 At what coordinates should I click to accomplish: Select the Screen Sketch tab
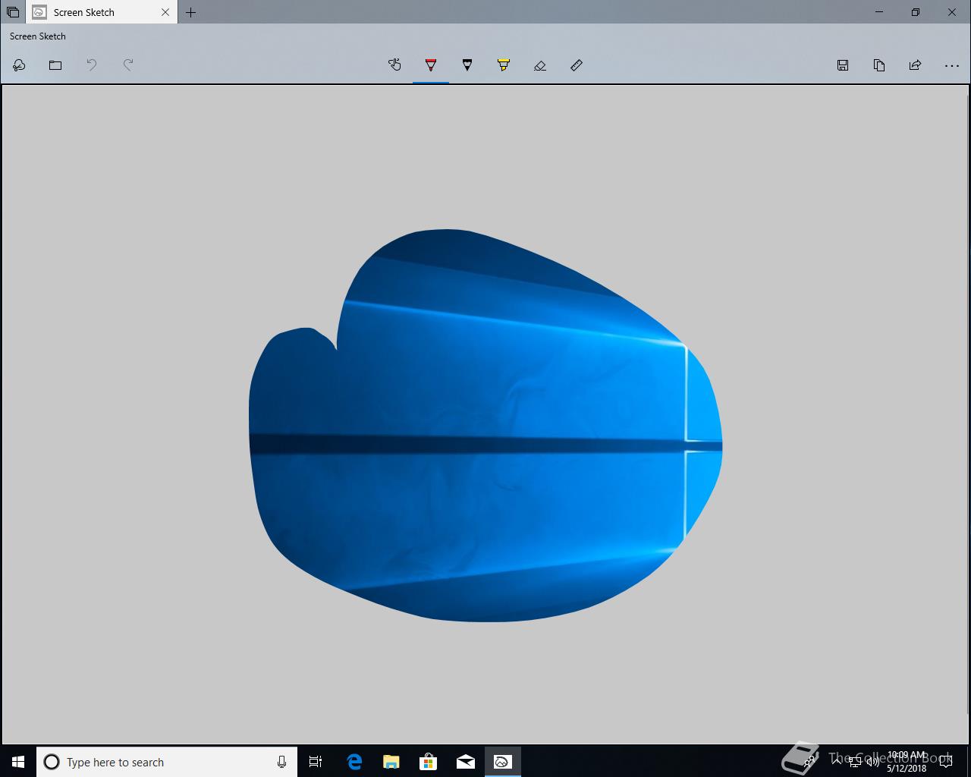[x=102, y=12]
